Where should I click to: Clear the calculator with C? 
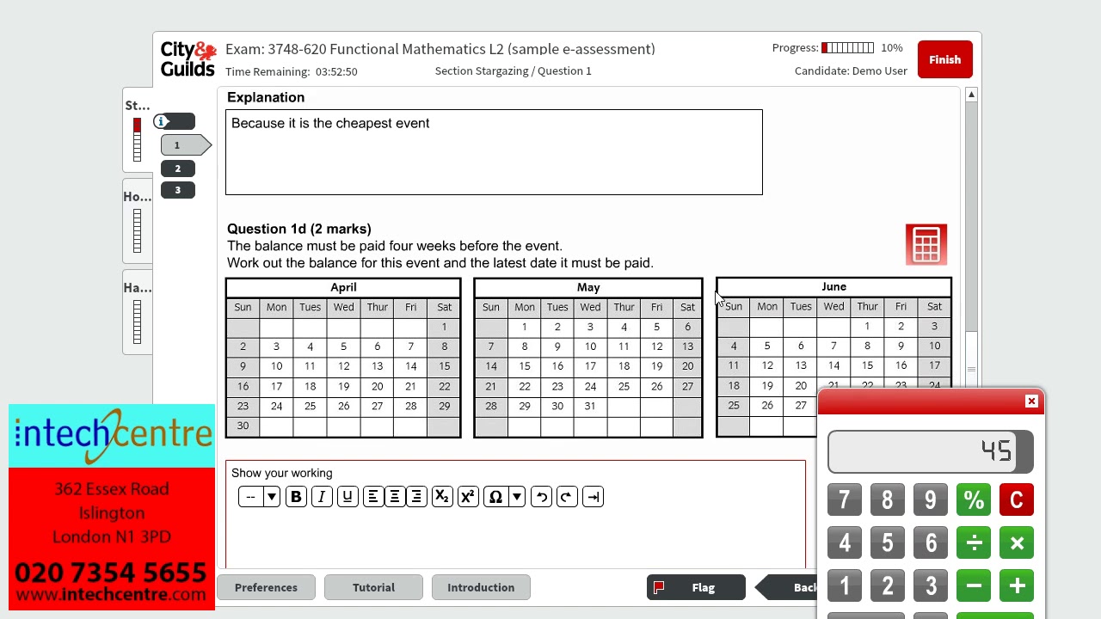1016,500
